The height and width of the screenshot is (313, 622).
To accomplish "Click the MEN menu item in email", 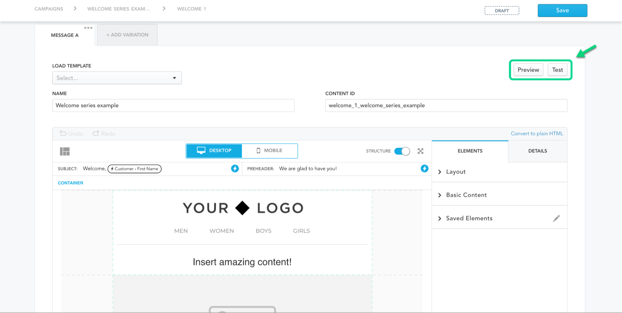I will (x=181, y=231).
